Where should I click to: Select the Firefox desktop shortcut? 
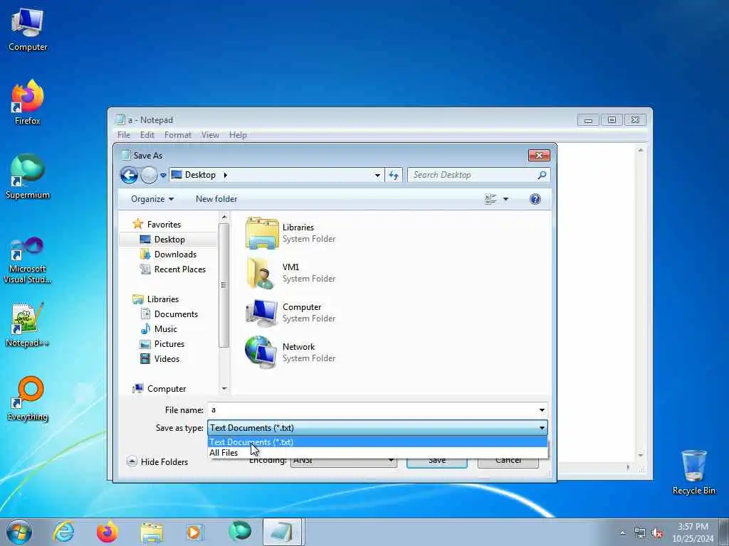[x=28, y=102]
